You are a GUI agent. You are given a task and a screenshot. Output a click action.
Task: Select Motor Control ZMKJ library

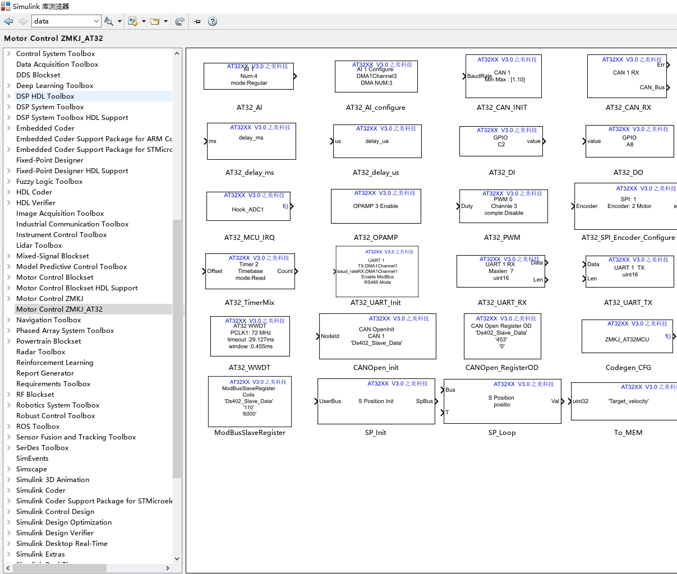coord(50,299)
